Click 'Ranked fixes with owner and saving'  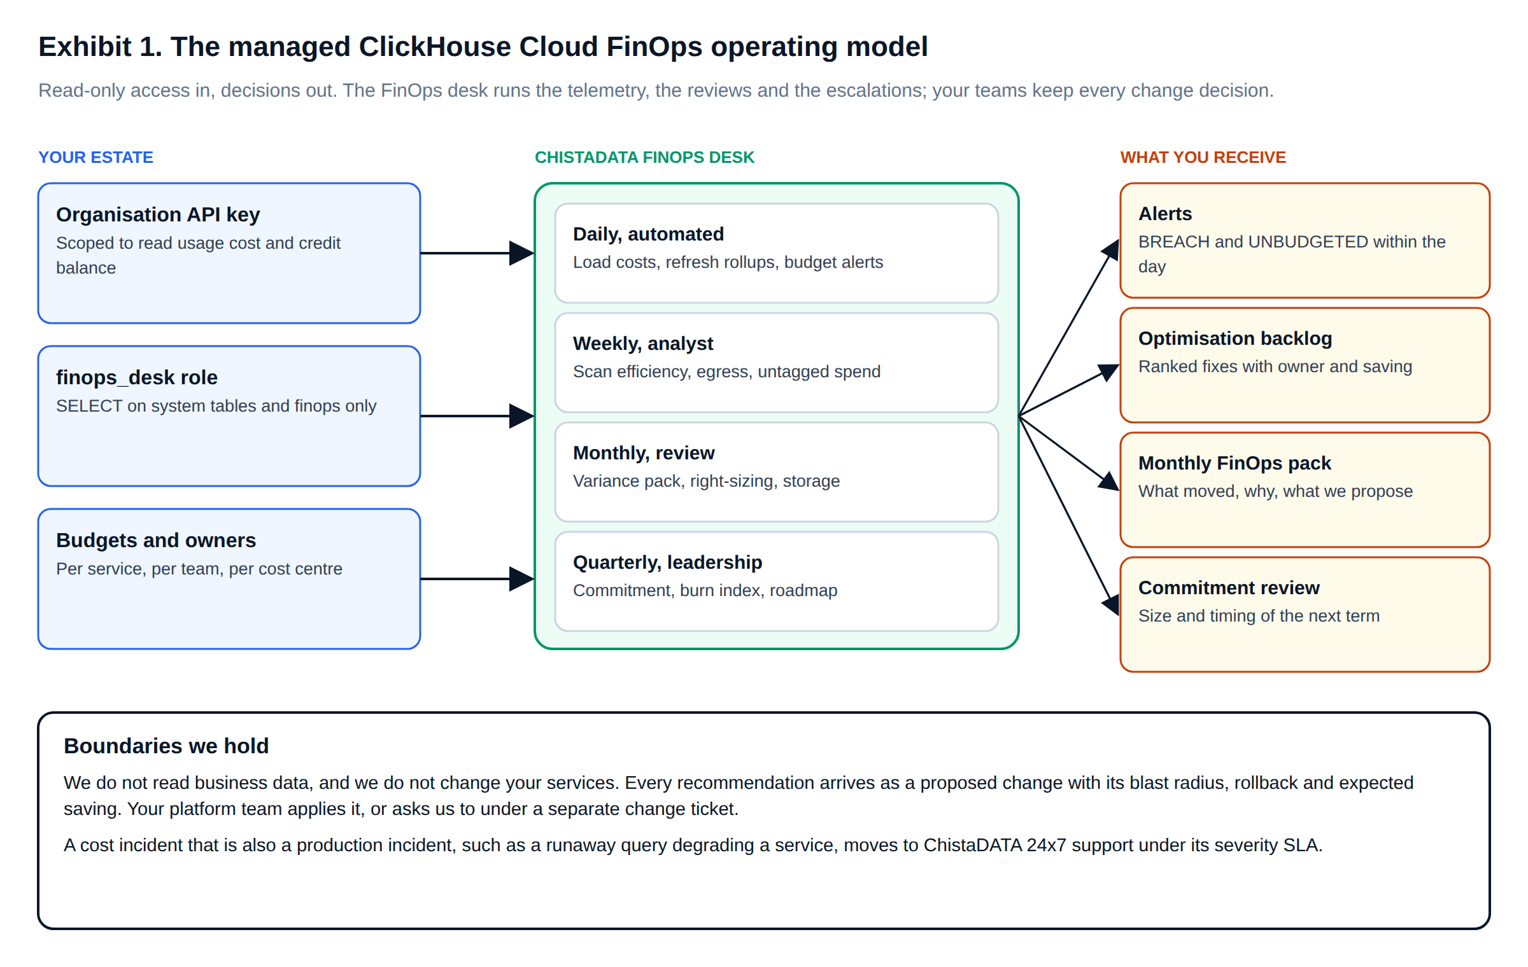1275,366
